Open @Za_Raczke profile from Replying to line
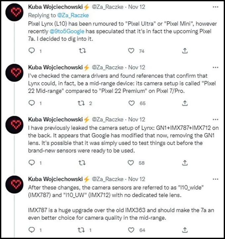This screenshot has width=225, height=239. (x=73, y=15)
